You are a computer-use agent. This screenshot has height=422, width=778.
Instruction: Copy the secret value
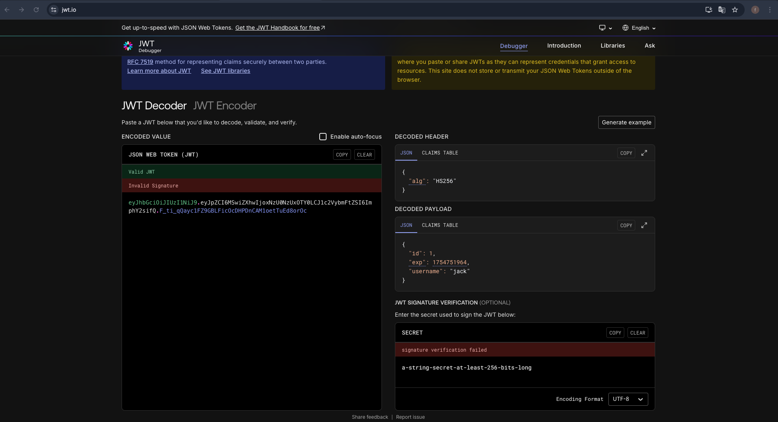click(x=615, y=333)
